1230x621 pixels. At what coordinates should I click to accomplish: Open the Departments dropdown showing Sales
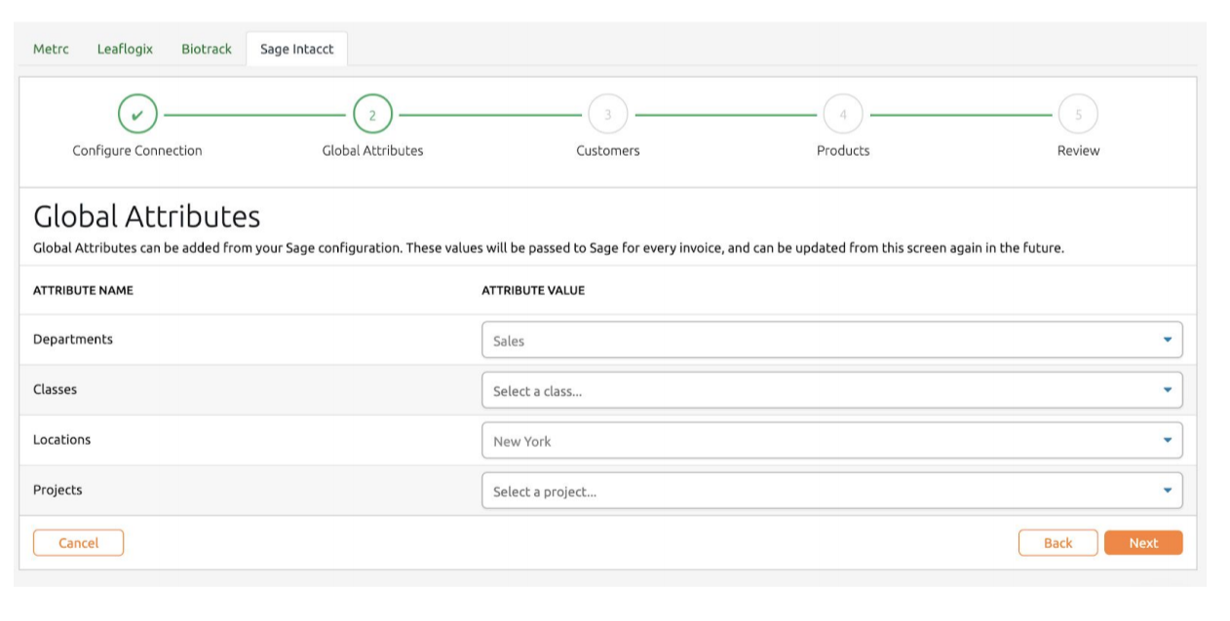click(819, 340)
